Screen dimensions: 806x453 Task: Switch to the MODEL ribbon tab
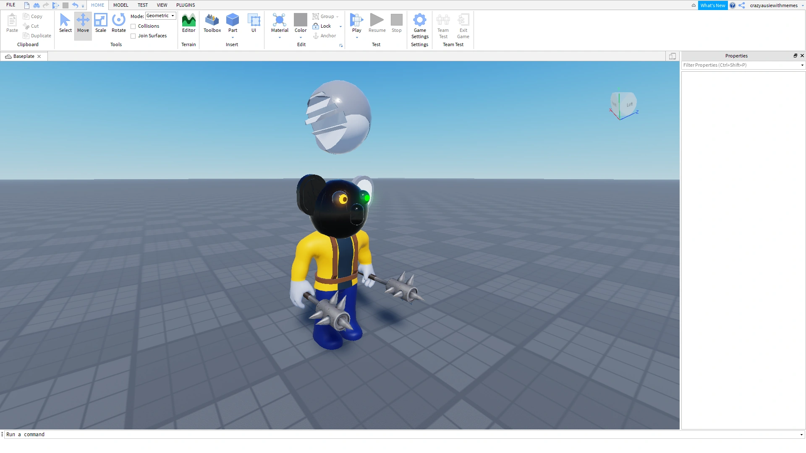(x=120, y=5)
